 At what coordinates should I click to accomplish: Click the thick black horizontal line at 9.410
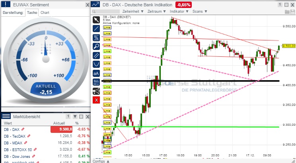point(190,81)
